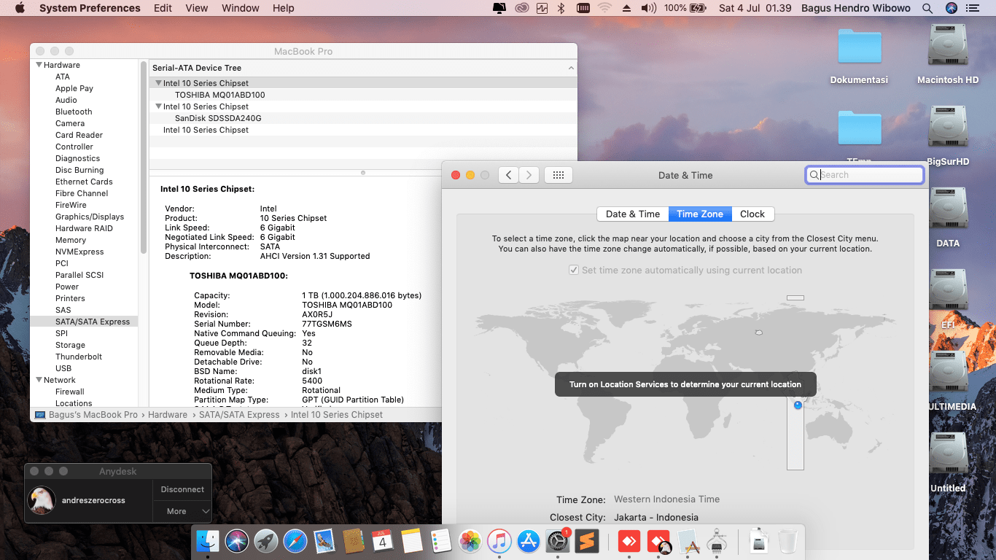
Task: Click the battery status in menu bar
Action: tap(685, 8)
